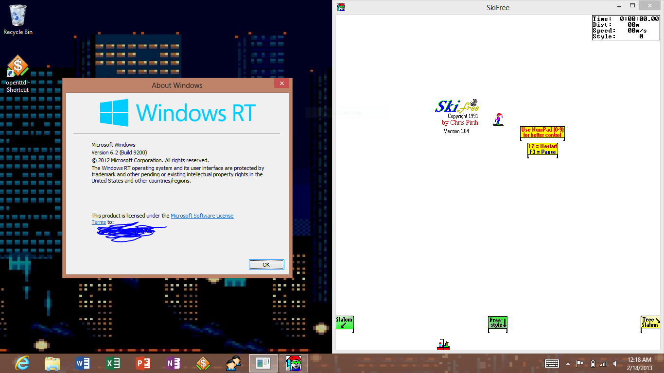
Task: Launch Word from the taskbar
Action: (83, 363)
